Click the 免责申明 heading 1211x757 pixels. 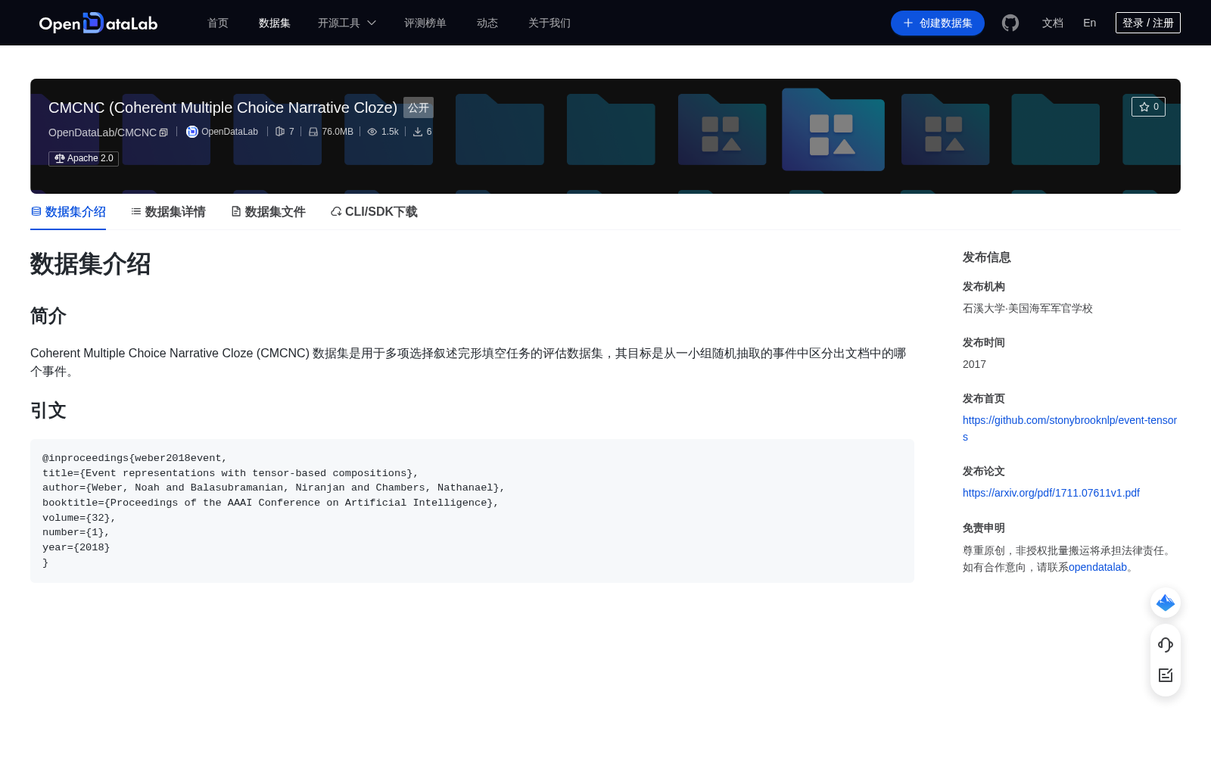coord(984,528)
